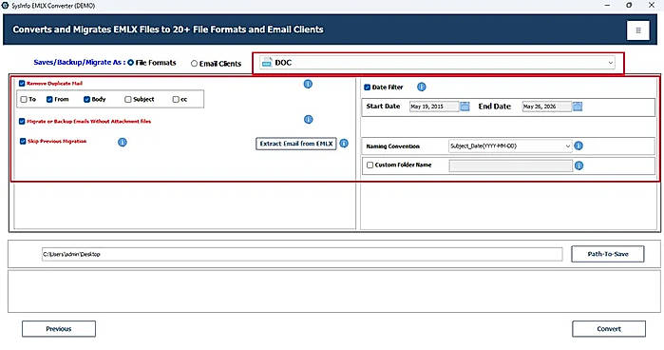664x350 pixels.
Task: Maximize the SysInfo EMLX Converter window
Action: pyautogui.click(x=629, y=5)
